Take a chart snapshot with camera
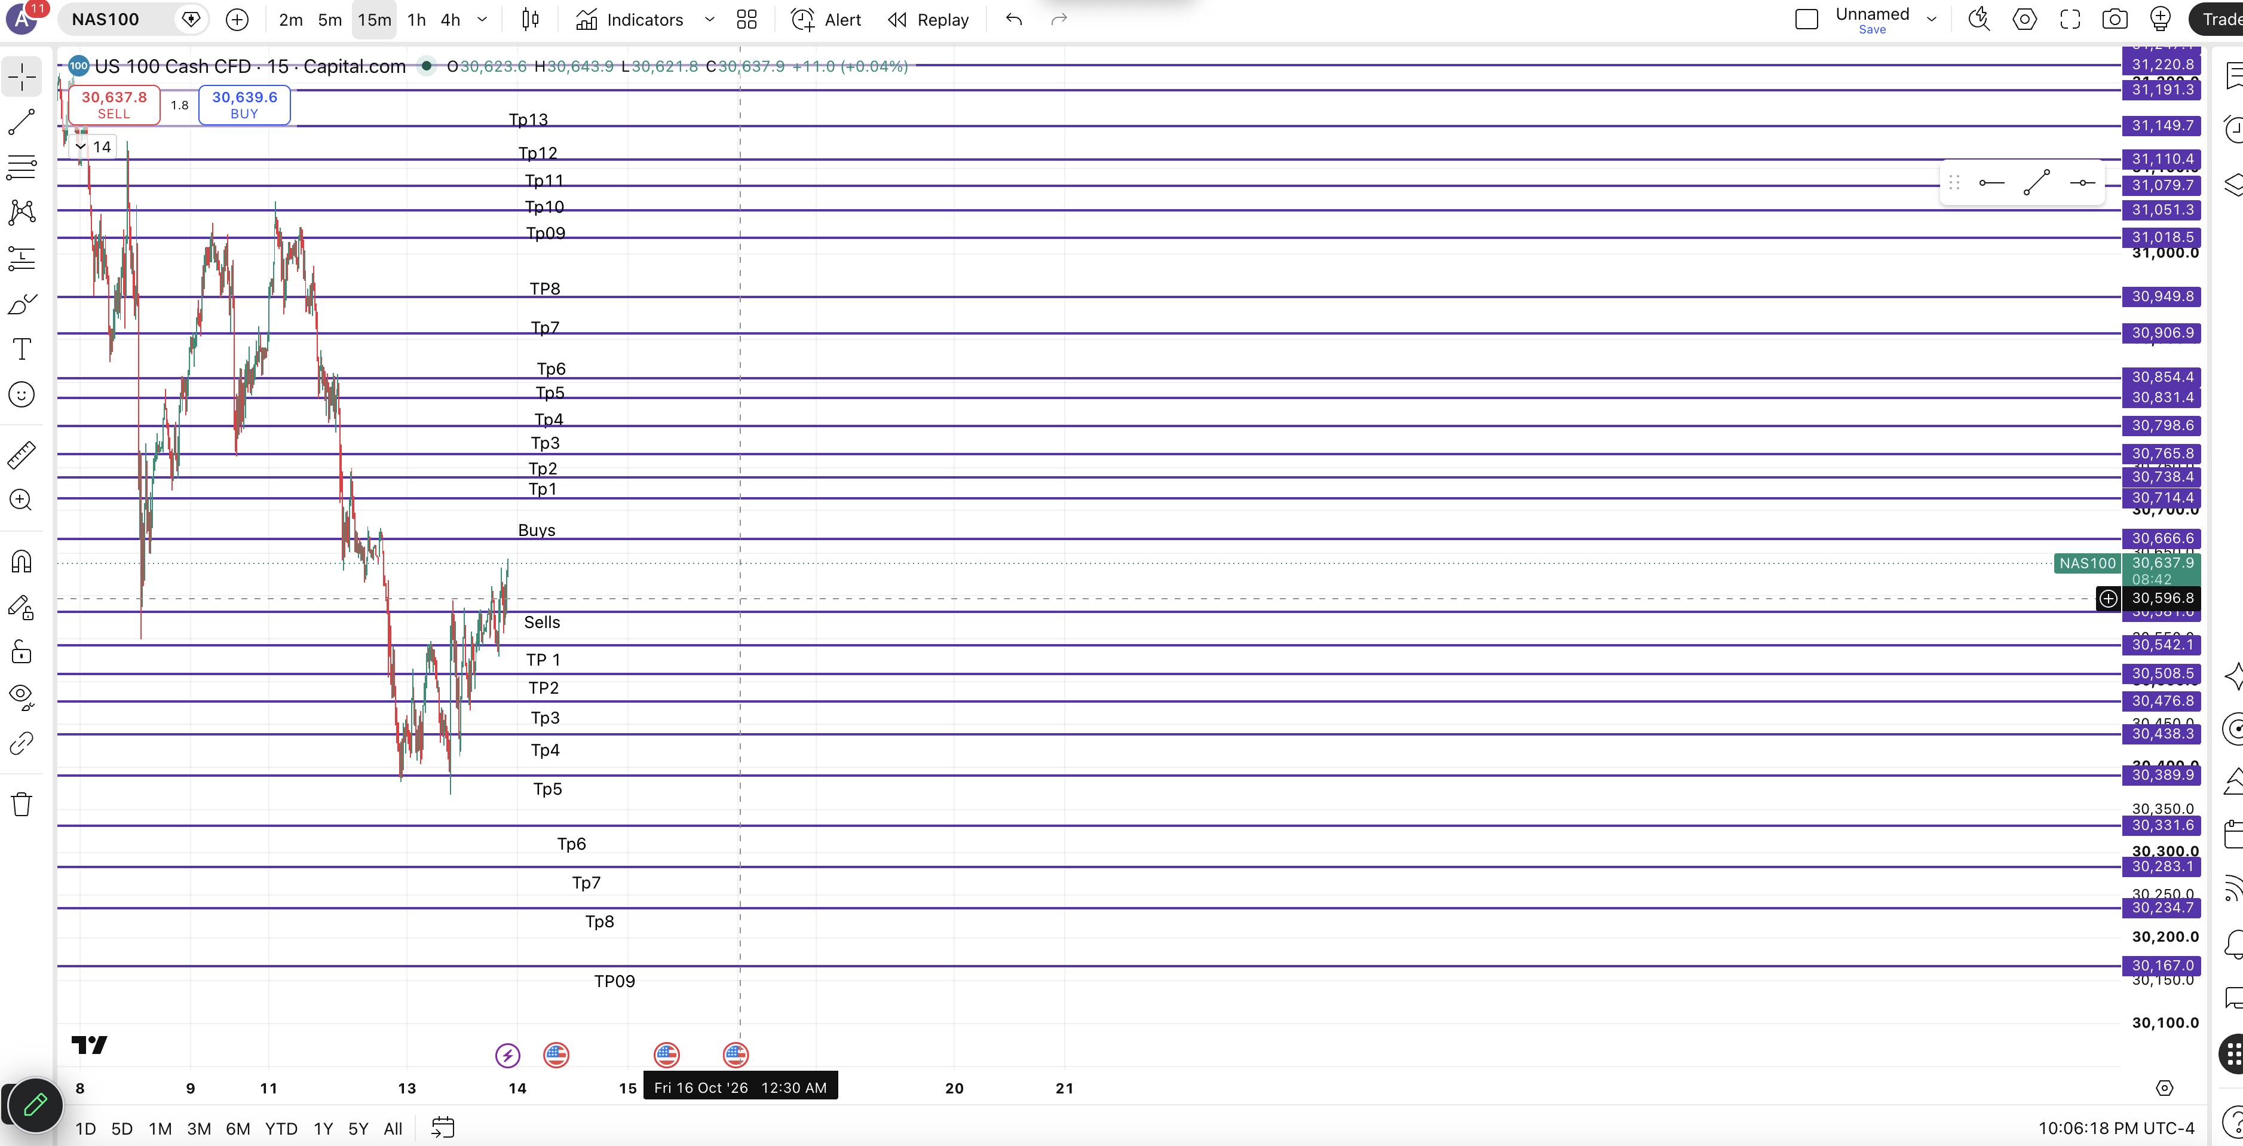Viewport: 2243px width, 1146px height. (x=2114, y=20)
